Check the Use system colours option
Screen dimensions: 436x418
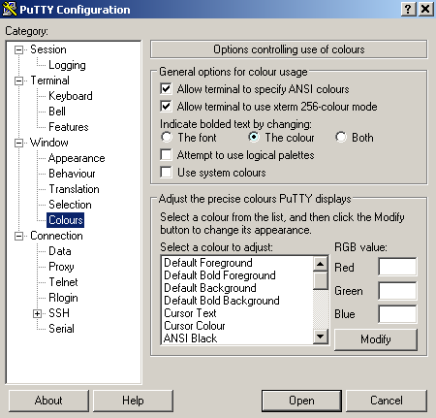click(166, 172)
